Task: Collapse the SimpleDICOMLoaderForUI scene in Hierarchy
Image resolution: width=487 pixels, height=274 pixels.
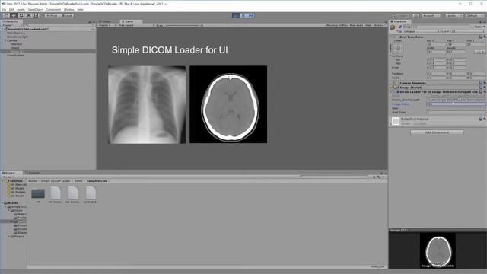Action: tap(2, 29)
